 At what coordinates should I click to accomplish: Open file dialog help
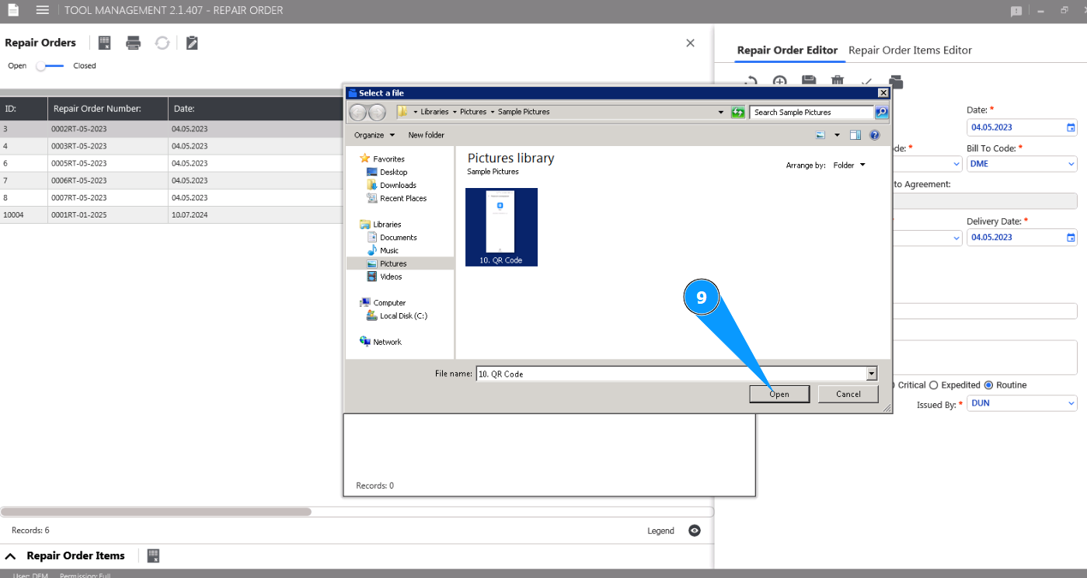click(874, 134)
